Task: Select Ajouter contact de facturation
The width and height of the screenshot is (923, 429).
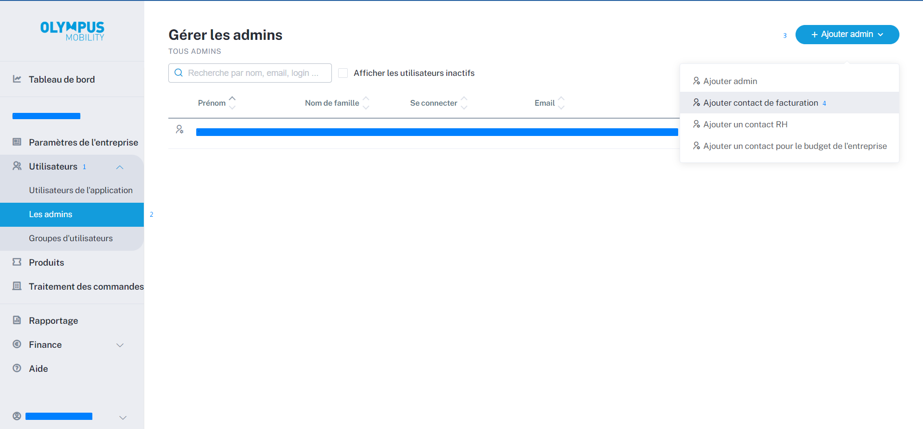Action: [789, 102]
